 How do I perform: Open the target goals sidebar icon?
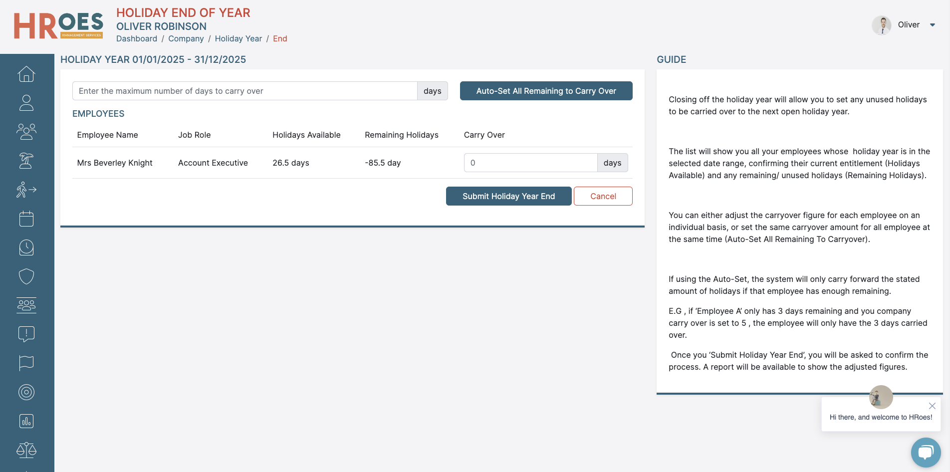pos(26,392)
